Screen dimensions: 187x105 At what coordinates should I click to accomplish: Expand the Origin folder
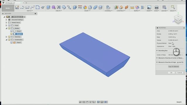[x=6, y=25]
